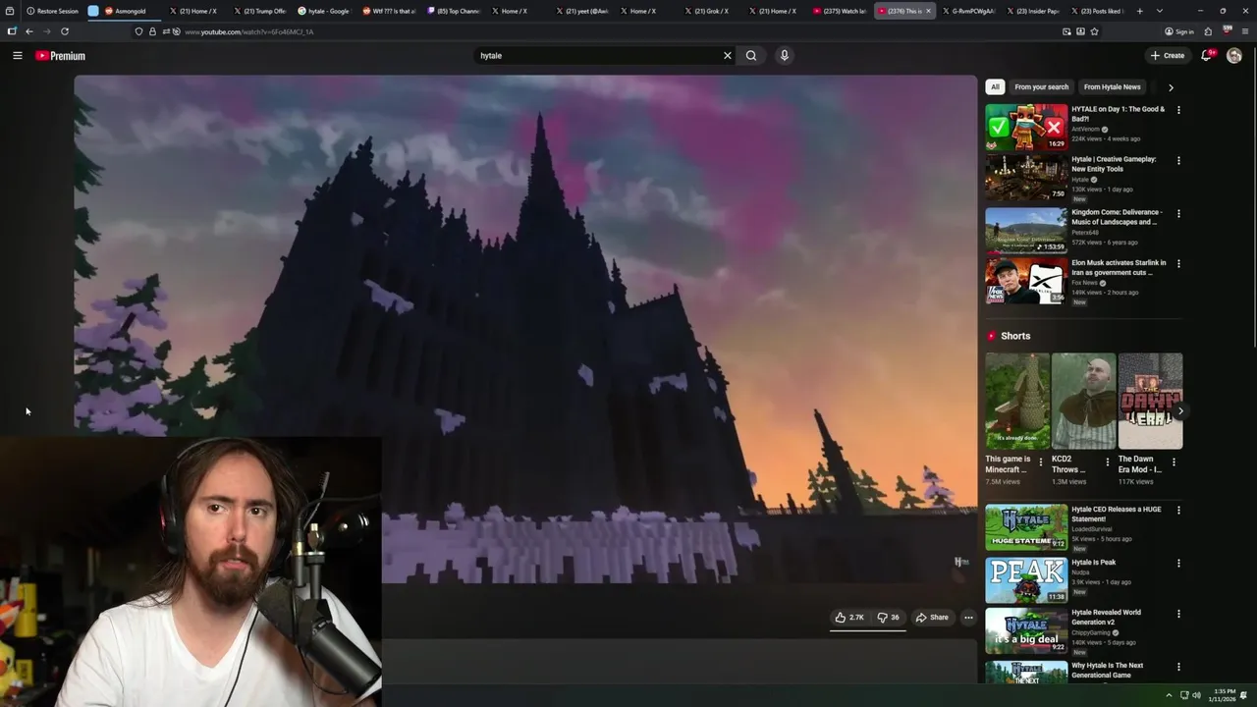The image size is (1257, 707).
Task: Share this video
Action: (x=932, y=618)
